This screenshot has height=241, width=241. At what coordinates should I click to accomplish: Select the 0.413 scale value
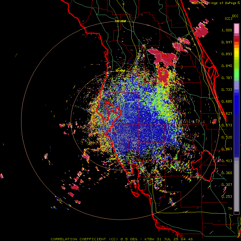[x=227, y=161]
